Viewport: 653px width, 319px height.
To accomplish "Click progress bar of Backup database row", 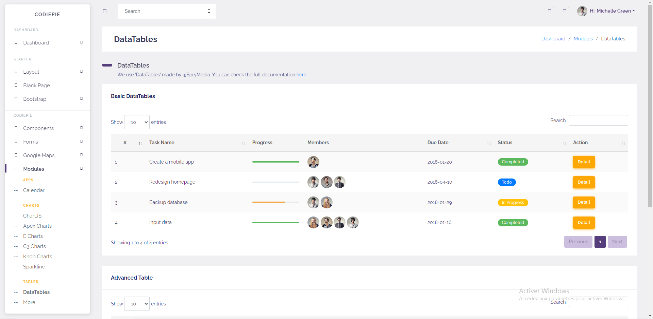I will [x=276, y=202].
